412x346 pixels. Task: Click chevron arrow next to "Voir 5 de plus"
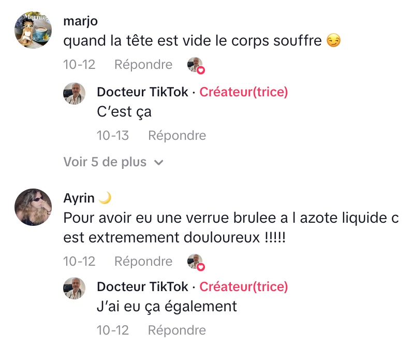(159, 163)
